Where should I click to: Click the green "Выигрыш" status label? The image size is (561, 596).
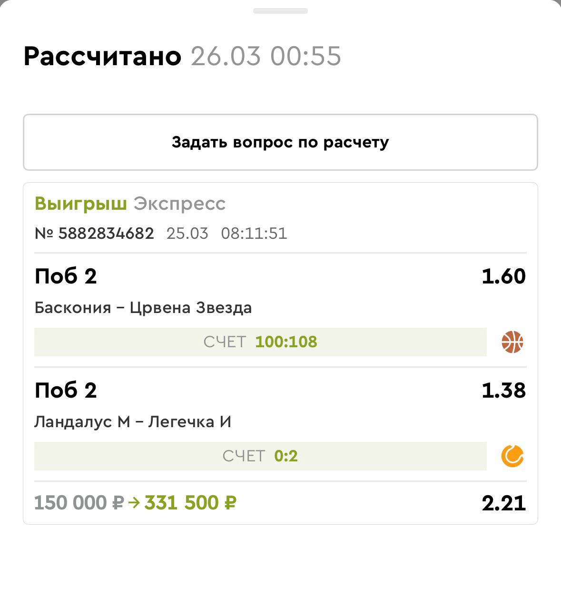pos(80,204)
